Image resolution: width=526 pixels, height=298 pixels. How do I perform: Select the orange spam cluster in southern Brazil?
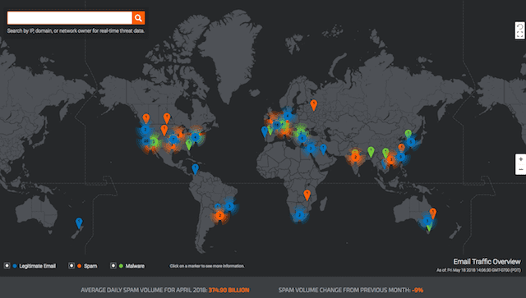219,216
